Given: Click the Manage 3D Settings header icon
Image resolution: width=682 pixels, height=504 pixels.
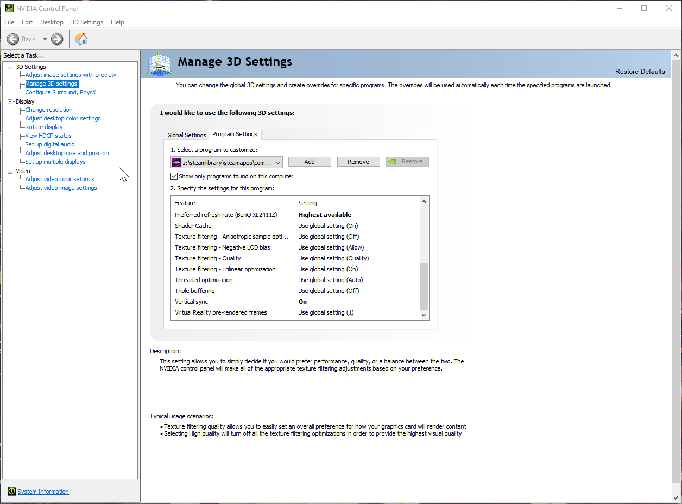Looking at the screenshot, I should 159,65.
